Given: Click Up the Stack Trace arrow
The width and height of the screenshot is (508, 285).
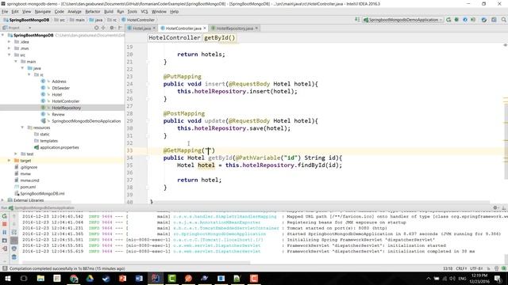Looking at the screenshot, I should tap(14, 216).
